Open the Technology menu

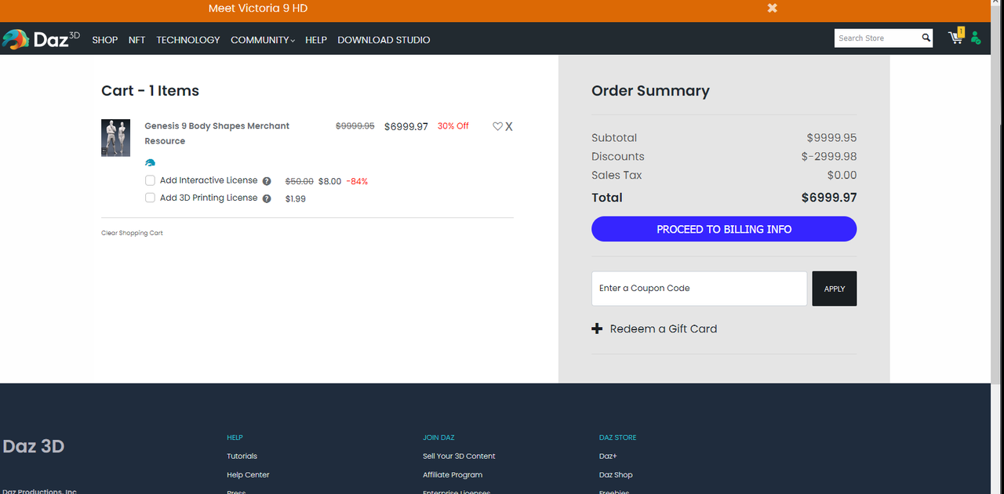[188, 40]
